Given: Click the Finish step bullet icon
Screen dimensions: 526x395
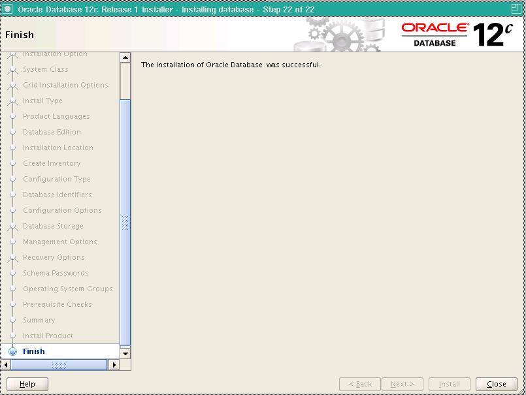Looking at the screenshot, I should point(13,351).
